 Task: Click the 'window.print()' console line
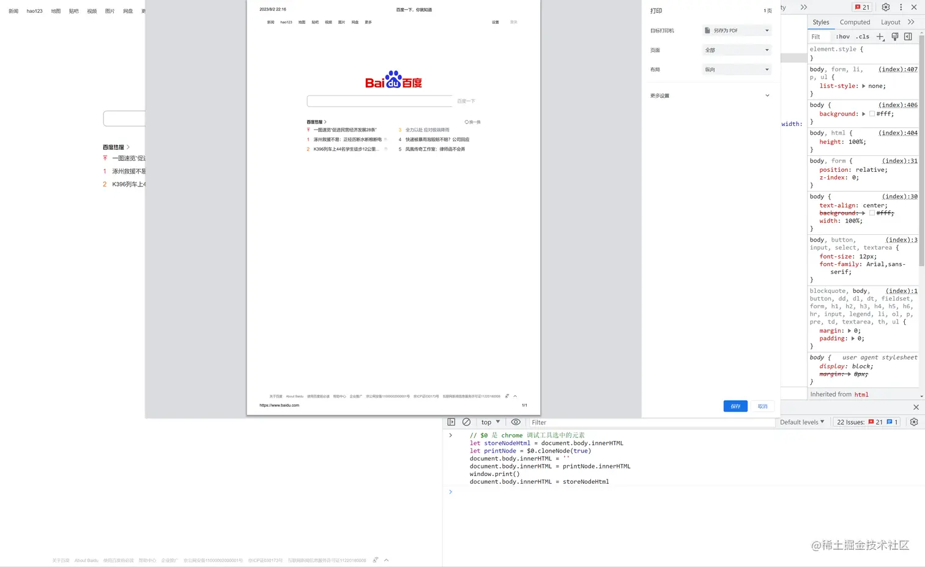pos(494,474)
